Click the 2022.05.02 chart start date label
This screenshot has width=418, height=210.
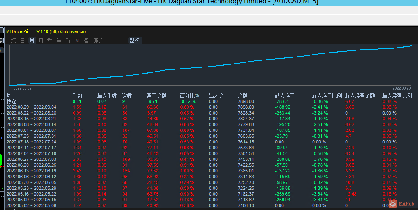(x=22, y=88)
